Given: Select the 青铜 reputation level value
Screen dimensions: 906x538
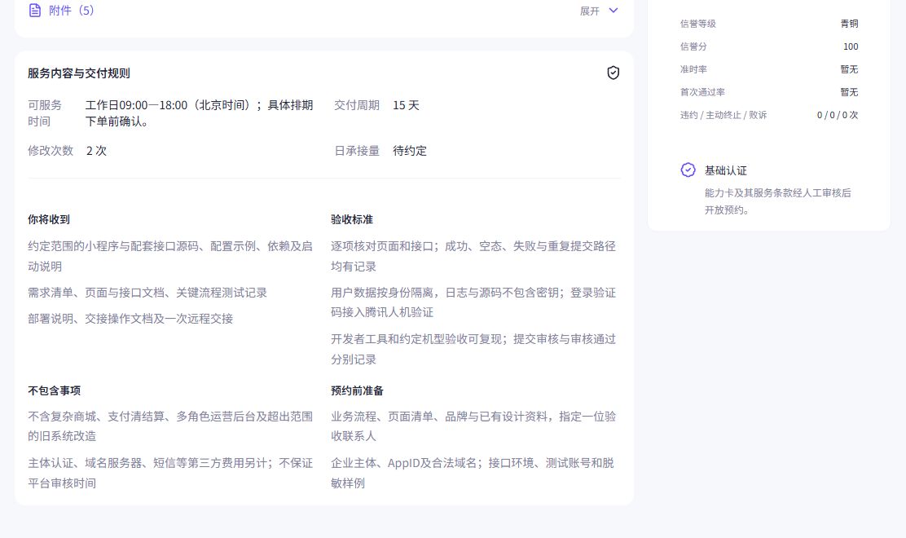Looking at the screenshot, I should pyautogui.click(x=849, y=24).
